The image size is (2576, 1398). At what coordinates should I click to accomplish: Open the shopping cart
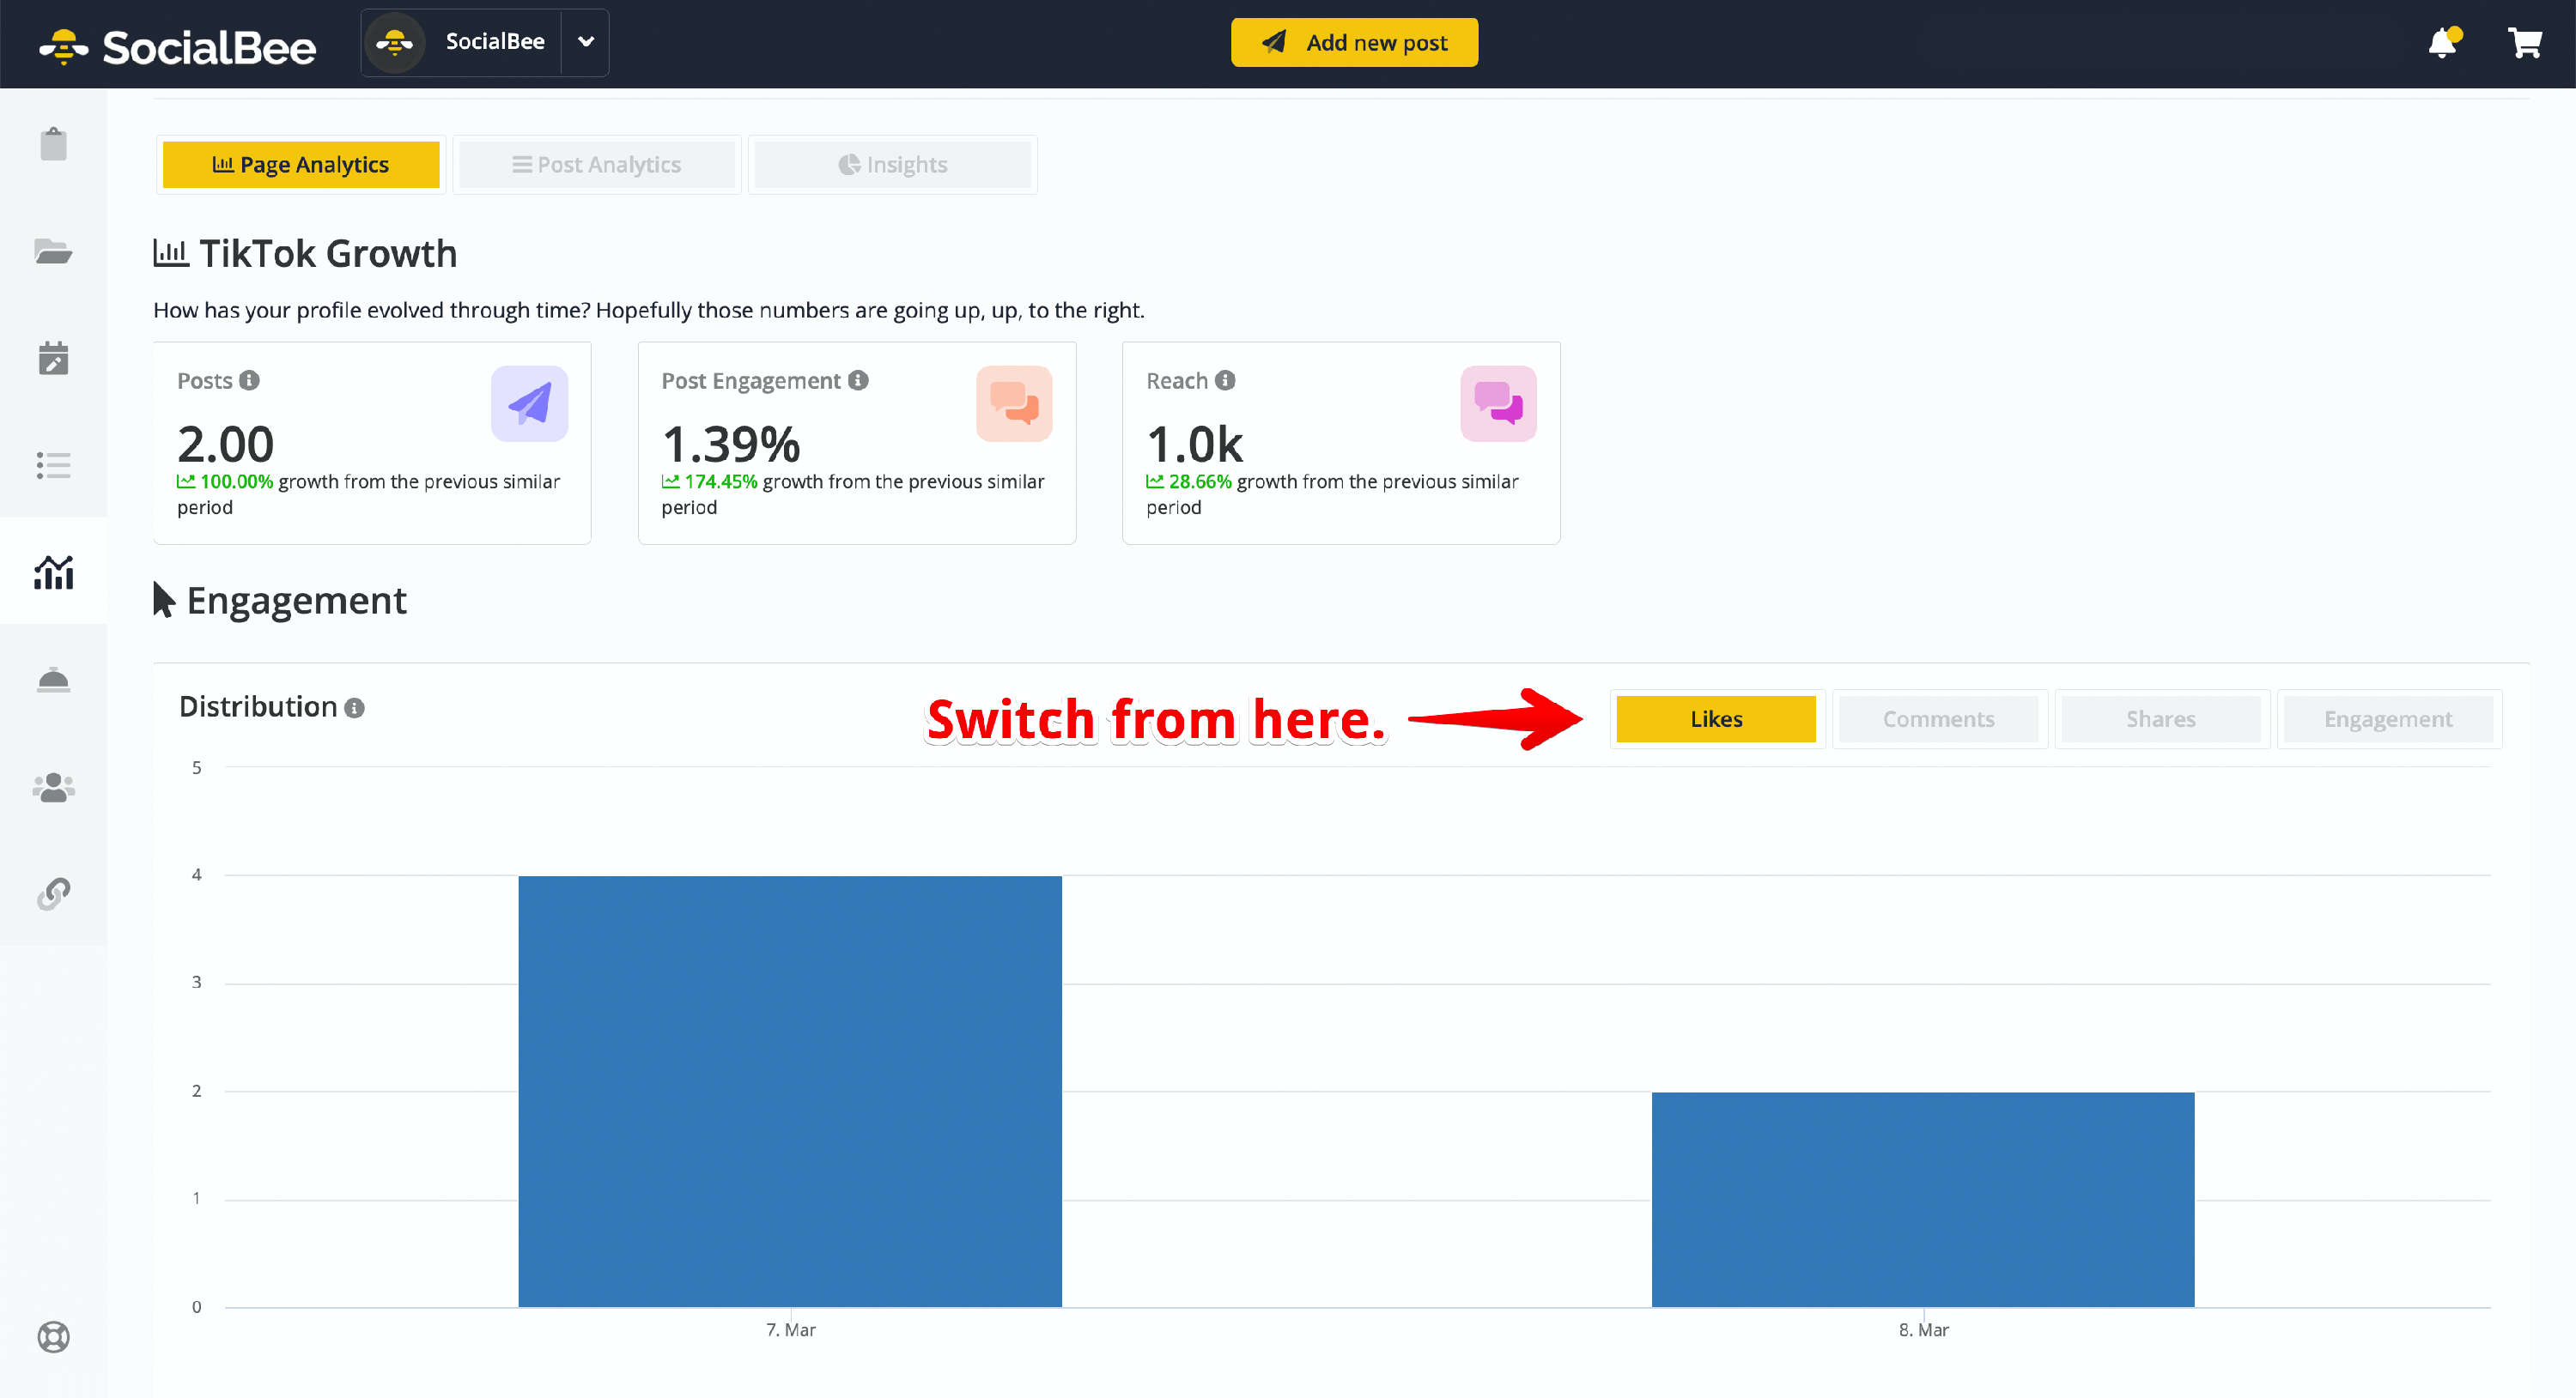(2524, 43)
